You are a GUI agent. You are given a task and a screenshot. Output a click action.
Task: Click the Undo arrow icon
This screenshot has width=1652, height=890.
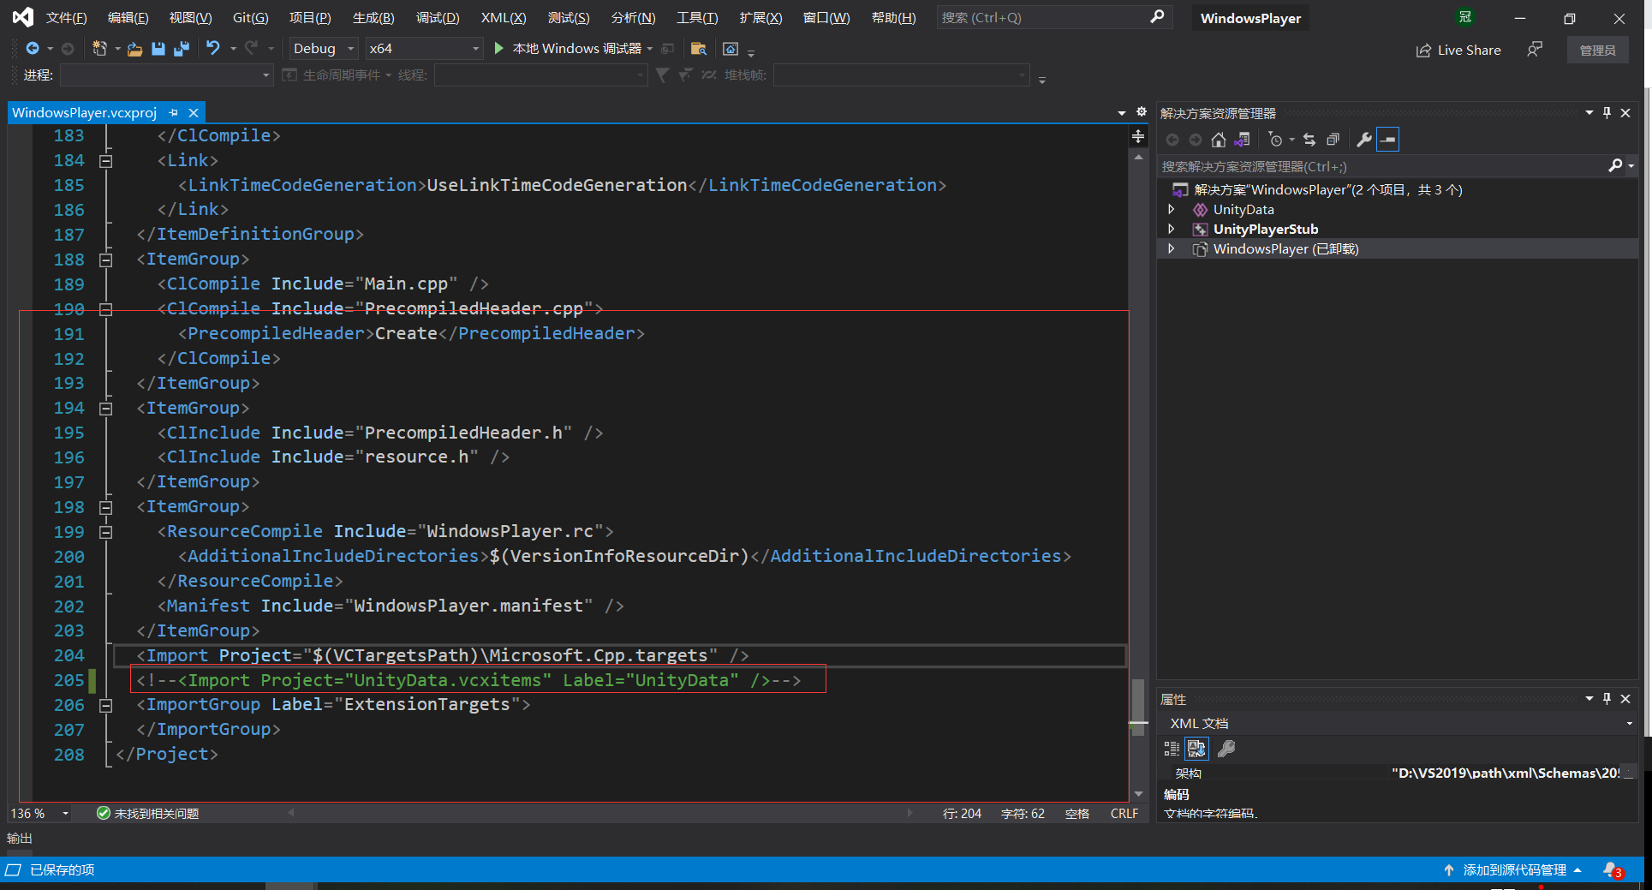click(213, 49)
